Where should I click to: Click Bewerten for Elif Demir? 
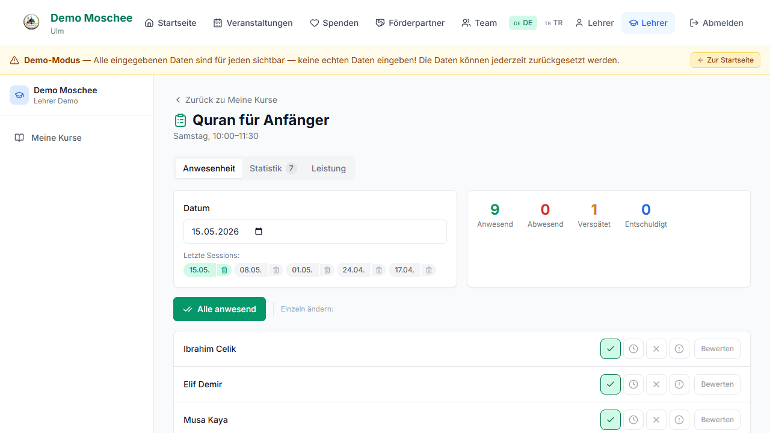coord(717,384)
